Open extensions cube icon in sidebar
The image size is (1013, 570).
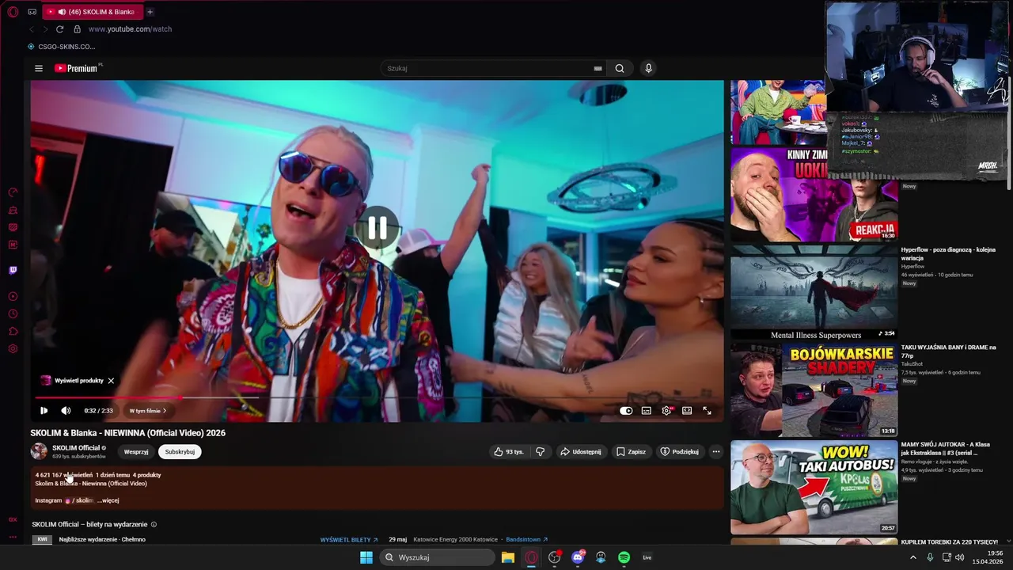click(x=13, y=332)
